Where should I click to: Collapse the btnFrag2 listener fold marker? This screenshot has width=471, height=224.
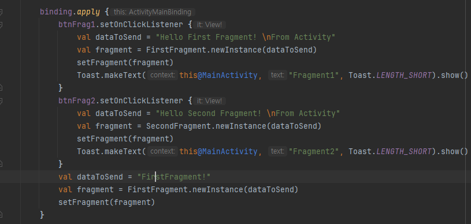1,100
